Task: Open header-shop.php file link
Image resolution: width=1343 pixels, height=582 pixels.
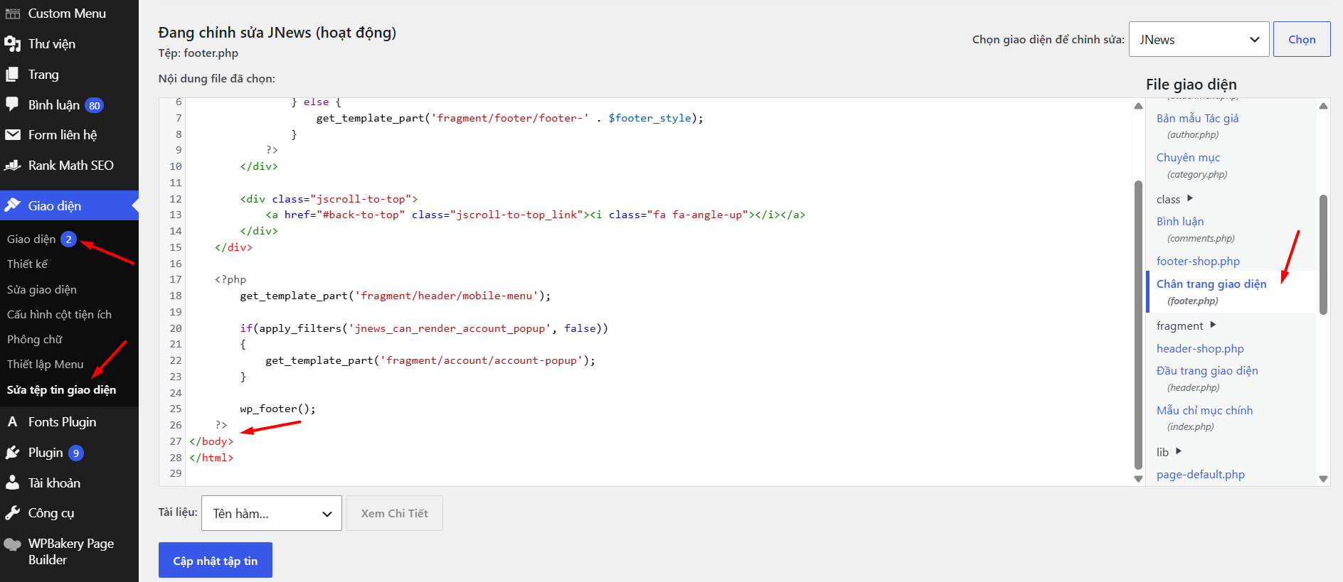Action: coord(1200,348)
